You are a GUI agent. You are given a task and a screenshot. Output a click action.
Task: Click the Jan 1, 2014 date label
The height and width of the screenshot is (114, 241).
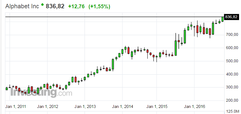tap(123, 107)
